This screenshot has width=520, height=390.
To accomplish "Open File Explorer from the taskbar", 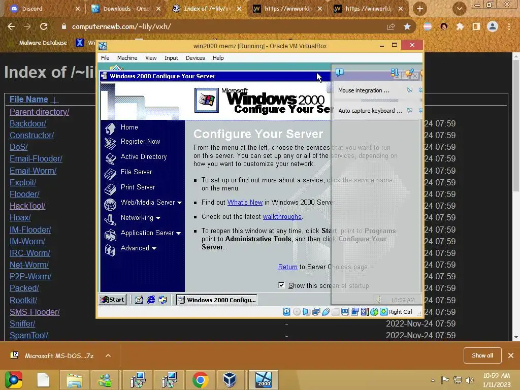I will [x=74, y=380].
